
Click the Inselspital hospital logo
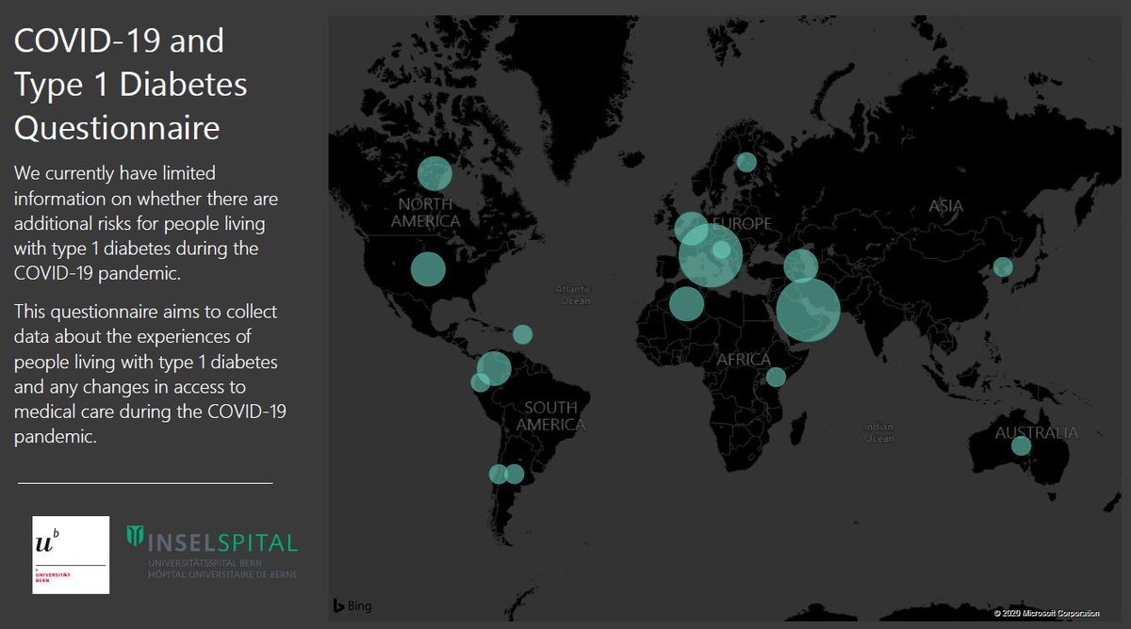[x=212, y=552]
